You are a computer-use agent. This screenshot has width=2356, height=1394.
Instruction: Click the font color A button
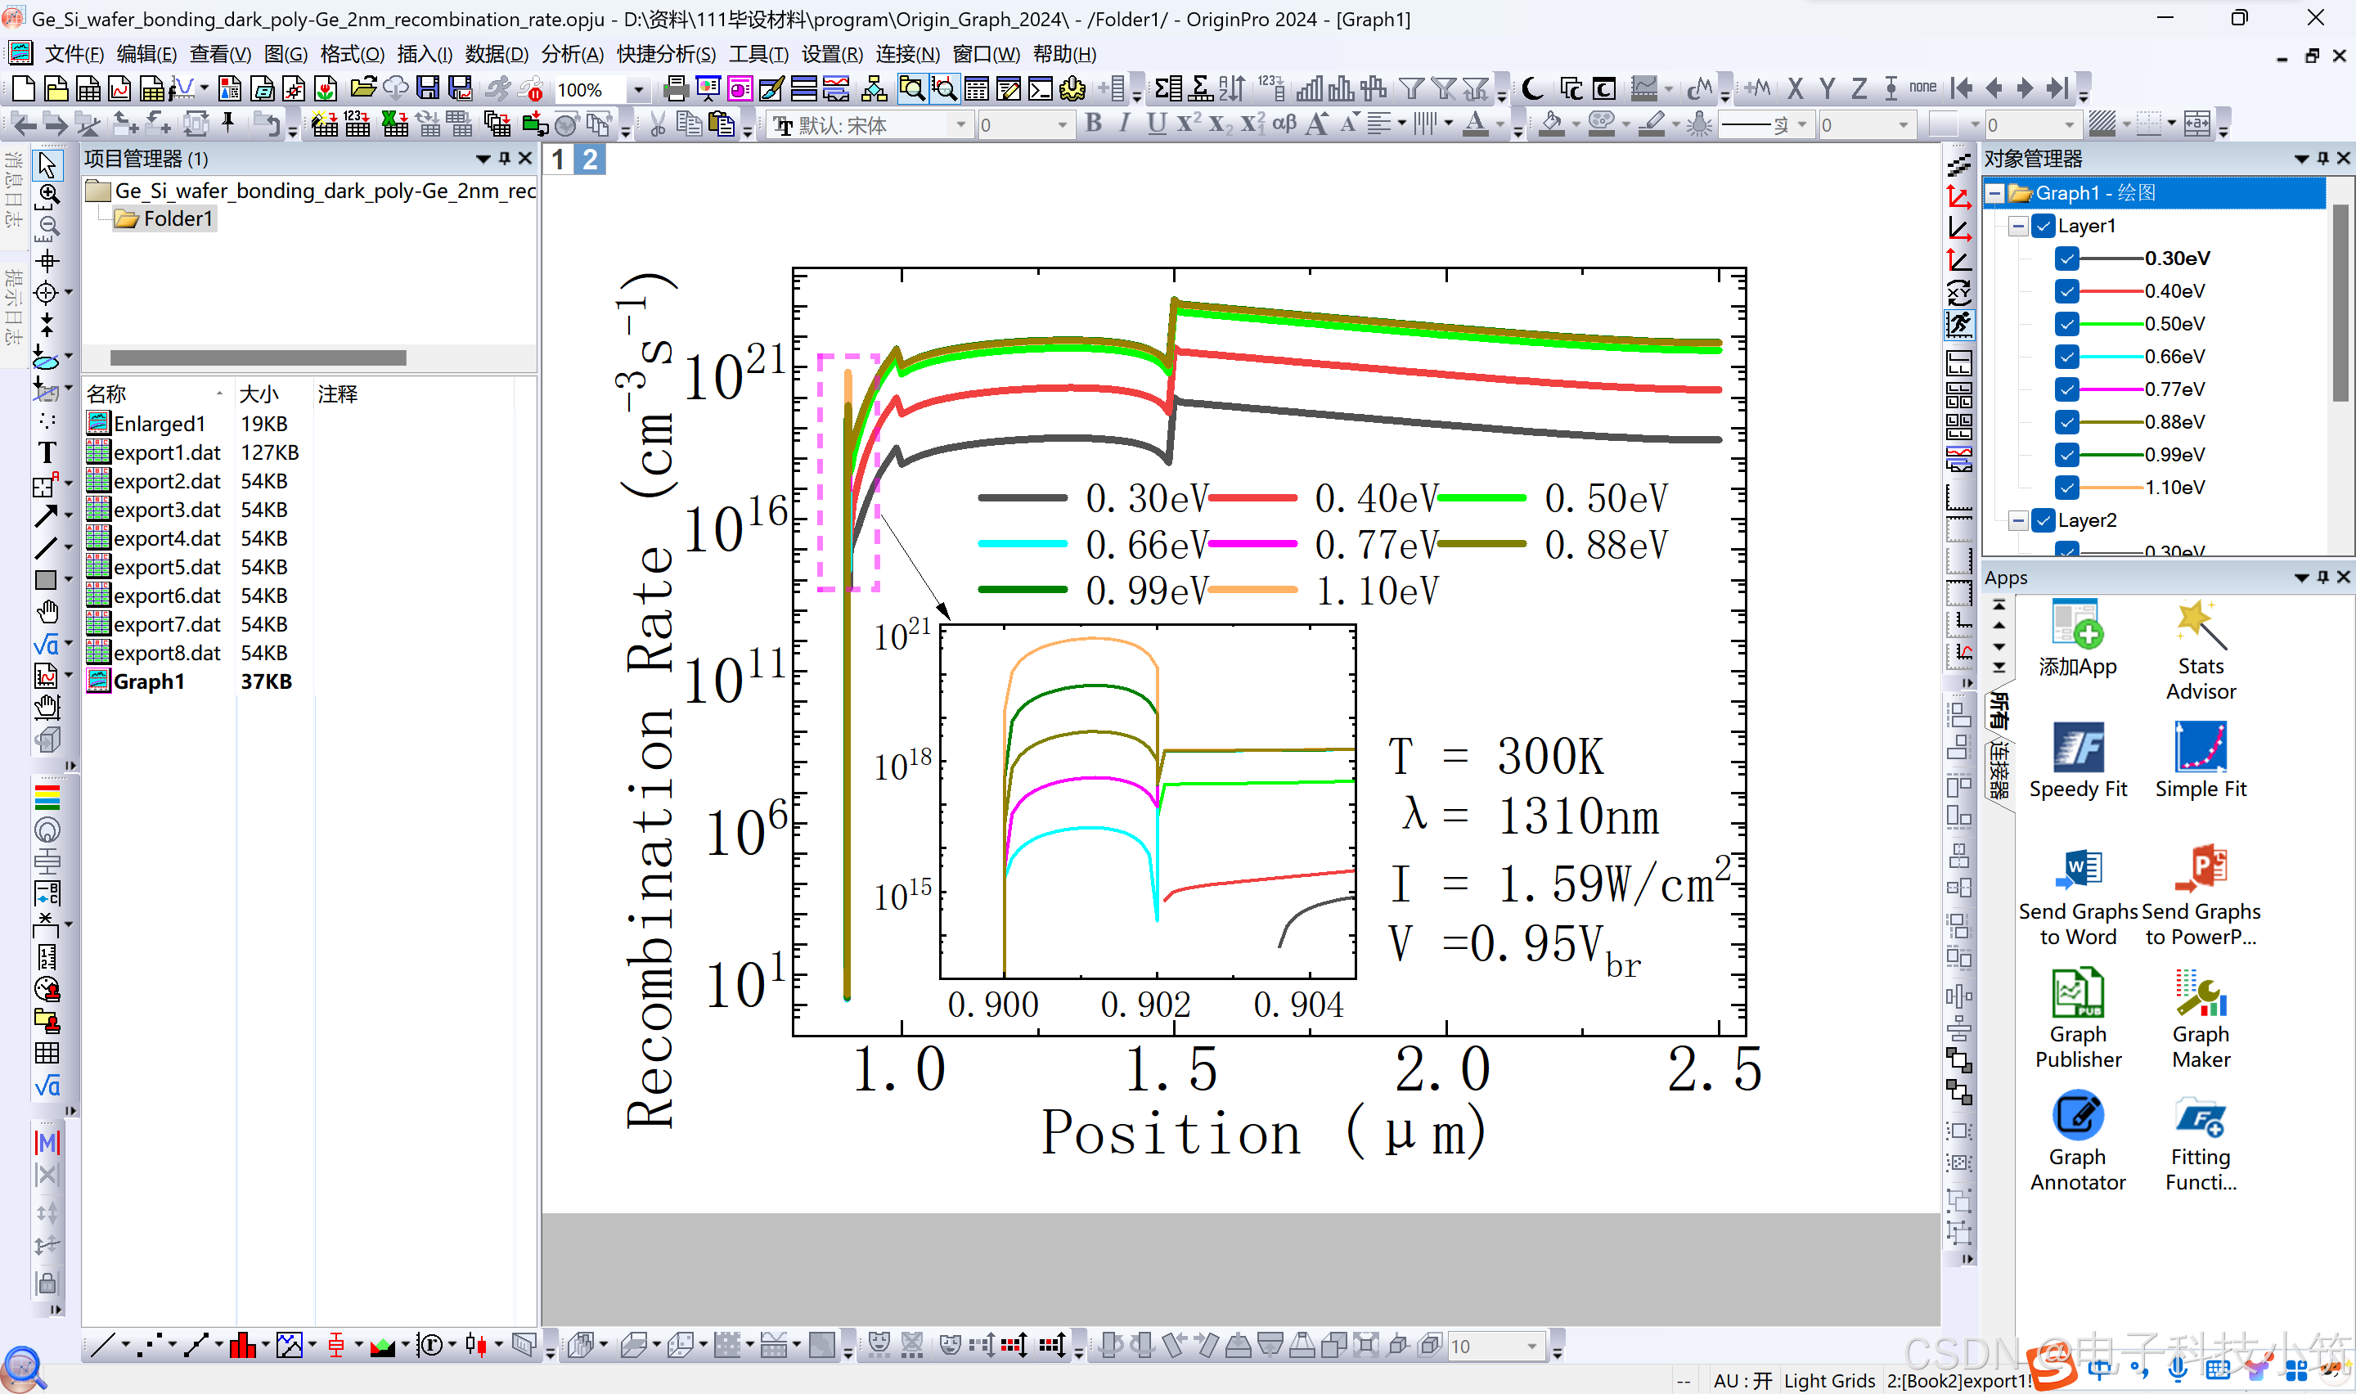1475,124
